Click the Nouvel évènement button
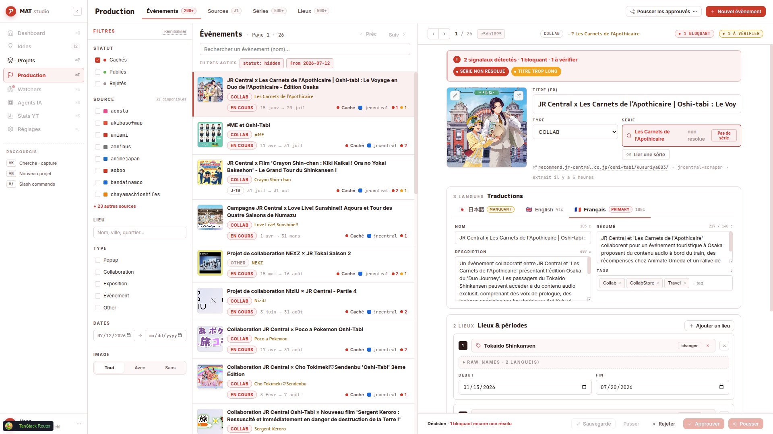 [736, 11]
